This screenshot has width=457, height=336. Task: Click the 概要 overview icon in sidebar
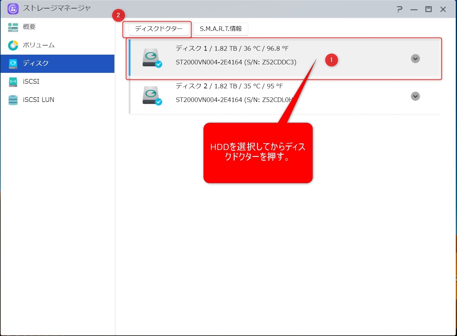13,27
